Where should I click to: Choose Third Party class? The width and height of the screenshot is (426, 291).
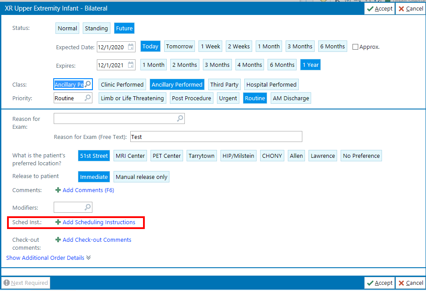tap(224, 84)
